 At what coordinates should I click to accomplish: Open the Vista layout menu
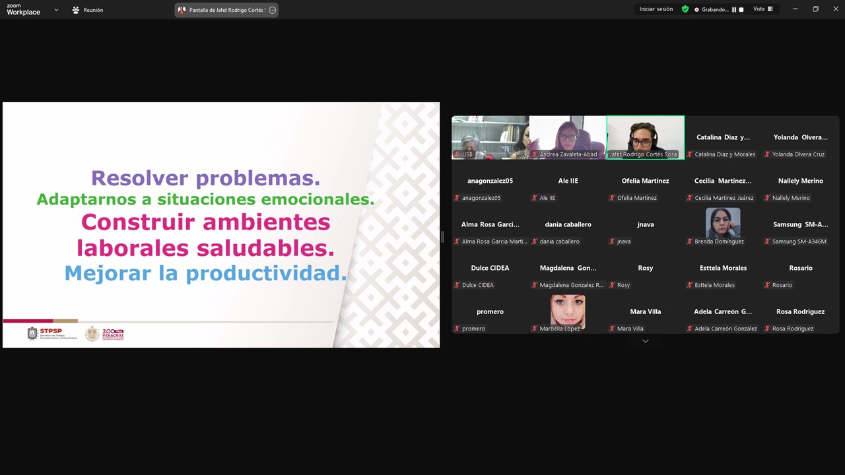[762, 9]
